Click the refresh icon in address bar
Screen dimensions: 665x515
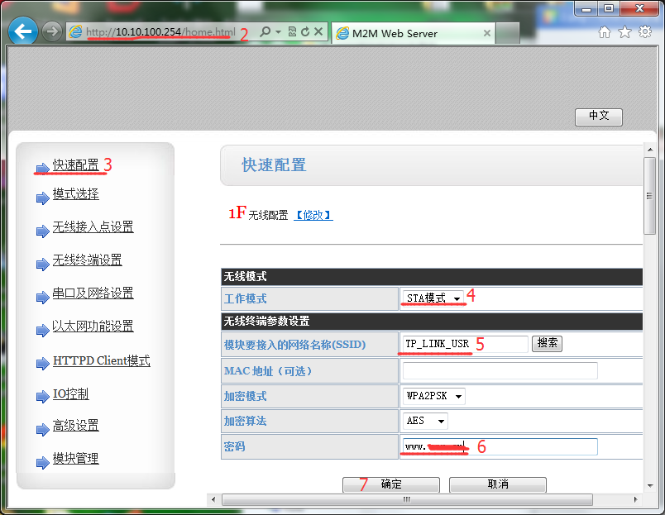(305, 32)
